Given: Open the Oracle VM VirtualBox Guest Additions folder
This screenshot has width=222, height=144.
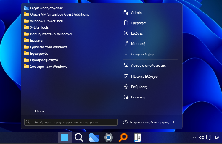Looking at the screenshot, I should [56, 14].
